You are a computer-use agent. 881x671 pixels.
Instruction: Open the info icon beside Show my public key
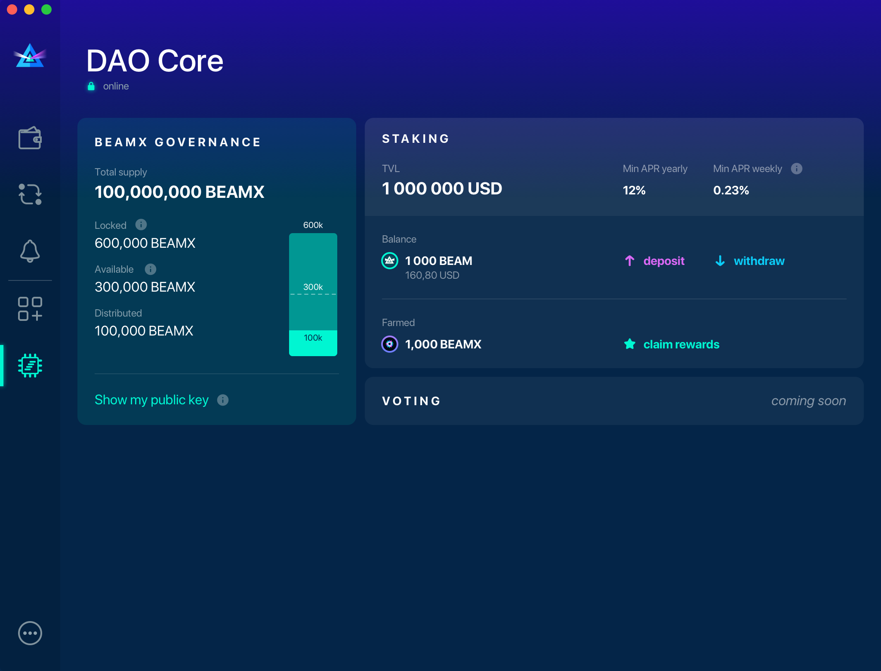[x=223, y=400]
